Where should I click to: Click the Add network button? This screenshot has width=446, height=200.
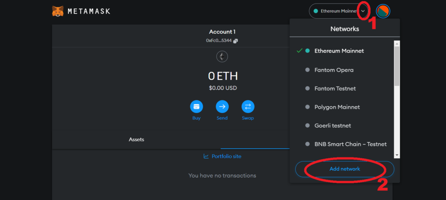[x=345, y=169]
